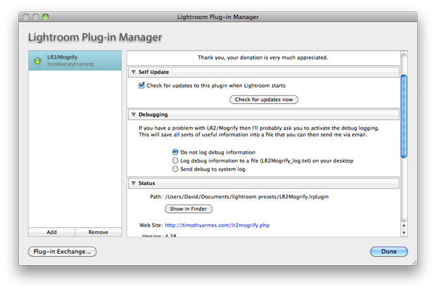Viewport: 436px width, 291px height.
Task: Select Log debug information to a file
Action: 175,161
